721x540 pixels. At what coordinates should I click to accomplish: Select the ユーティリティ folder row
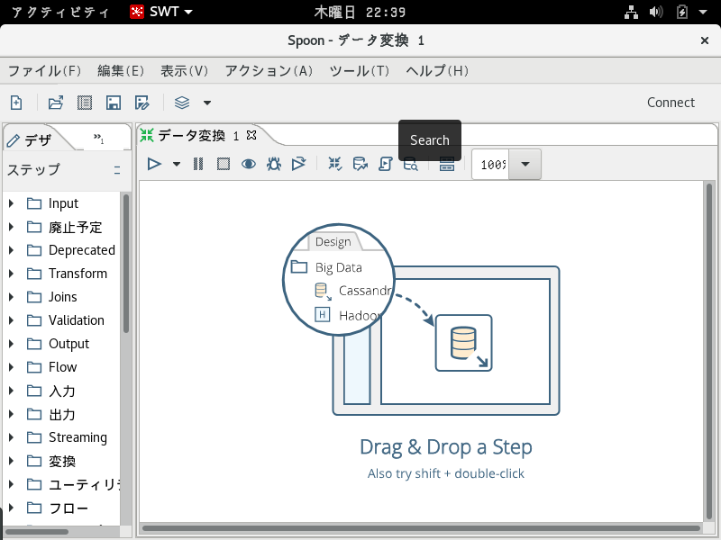click(x=61, y=484)
